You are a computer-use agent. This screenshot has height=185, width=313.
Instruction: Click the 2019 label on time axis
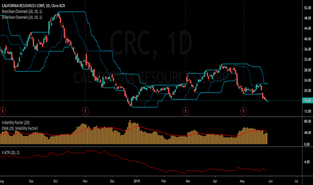[x=137, y=181]
